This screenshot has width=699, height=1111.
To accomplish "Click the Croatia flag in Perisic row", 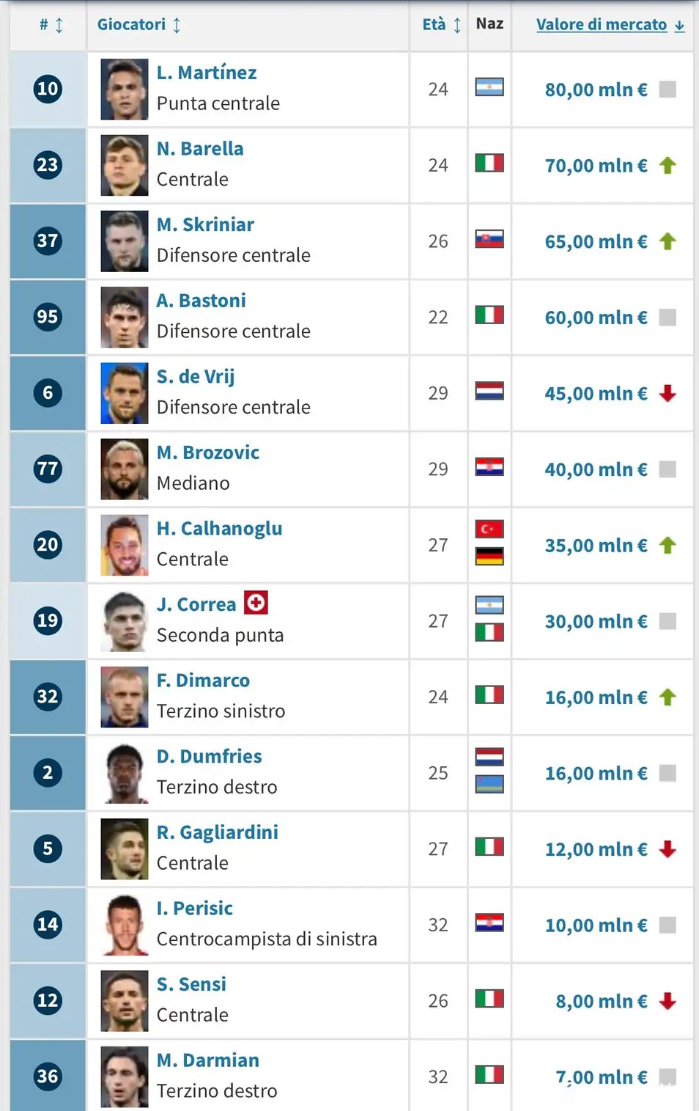I will [489, 923].
